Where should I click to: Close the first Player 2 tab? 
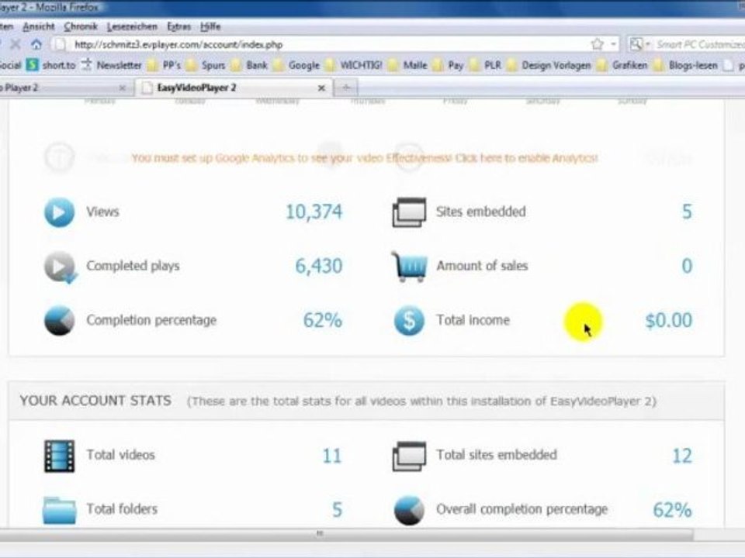point(122,88)
